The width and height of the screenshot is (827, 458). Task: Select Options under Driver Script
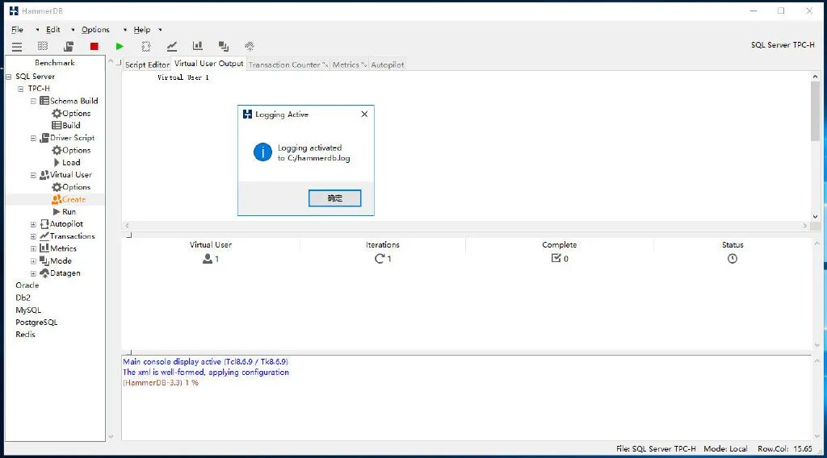(x=77, y=150)
